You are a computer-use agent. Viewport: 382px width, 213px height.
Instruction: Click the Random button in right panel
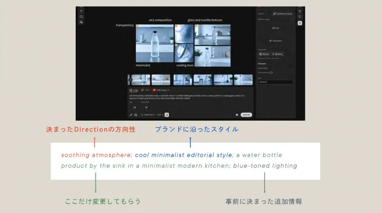(277, 54)
